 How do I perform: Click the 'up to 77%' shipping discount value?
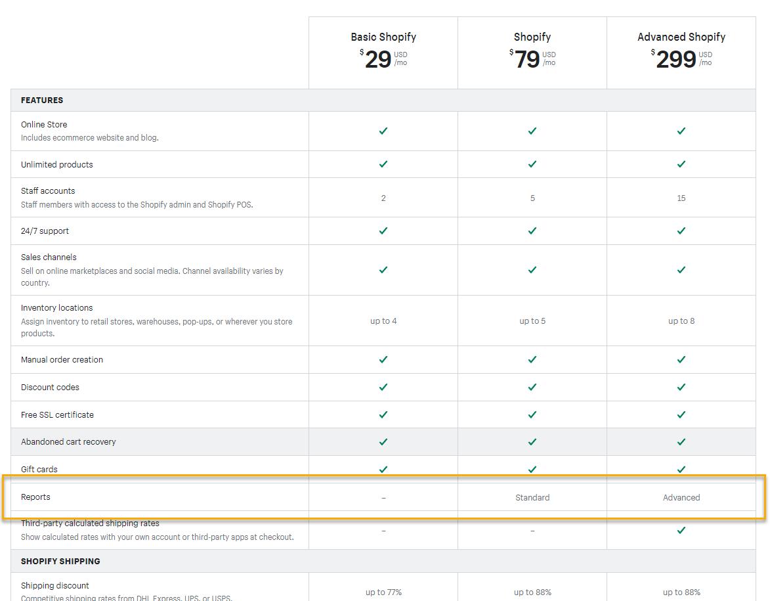click(x=383, y=592)
